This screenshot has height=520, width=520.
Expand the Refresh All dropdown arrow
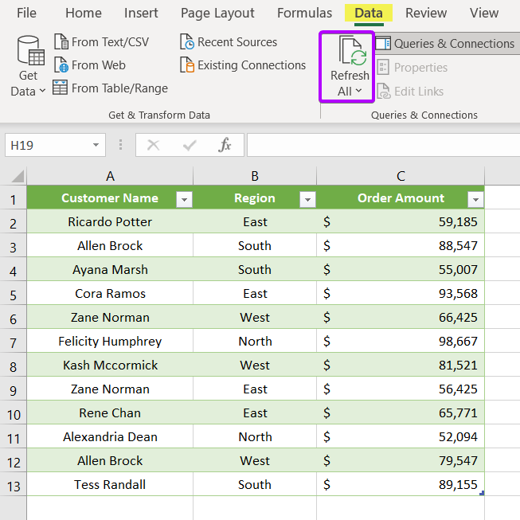(358, 91)
